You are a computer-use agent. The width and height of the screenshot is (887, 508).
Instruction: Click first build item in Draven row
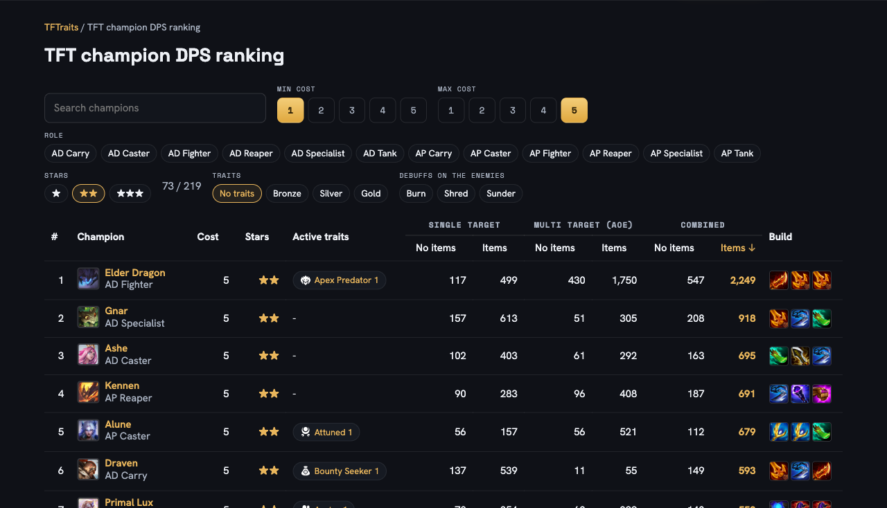pos(779,471)
